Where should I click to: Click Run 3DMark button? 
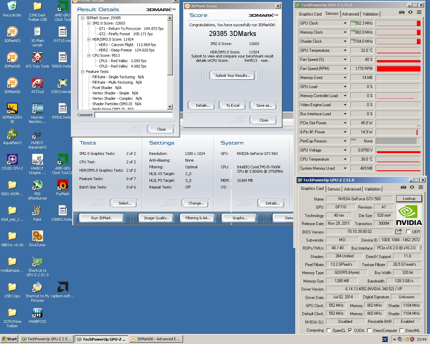point(101,218)
